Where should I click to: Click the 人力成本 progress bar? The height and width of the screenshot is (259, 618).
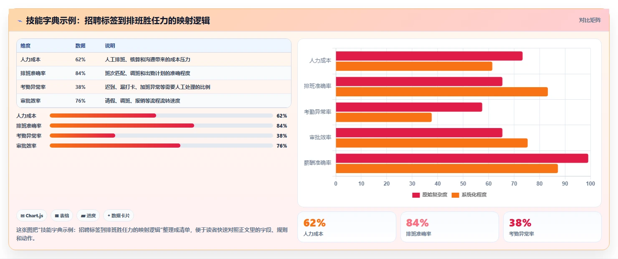161,116
